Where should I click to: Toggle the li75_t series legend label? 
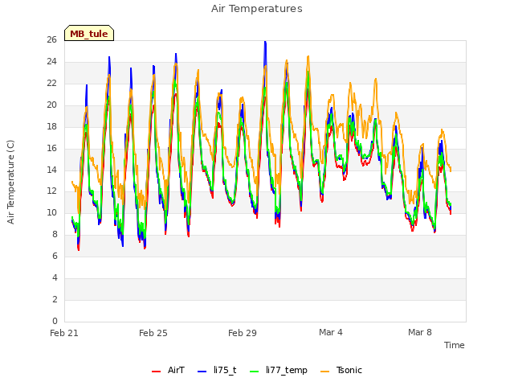[x=225, y=370]
